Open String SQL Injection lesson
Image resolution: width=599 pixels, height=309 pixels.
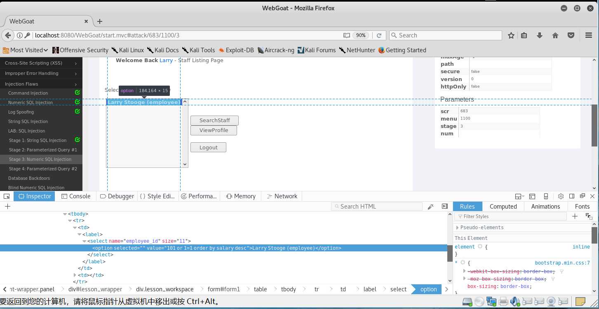[x=28, y=121]
